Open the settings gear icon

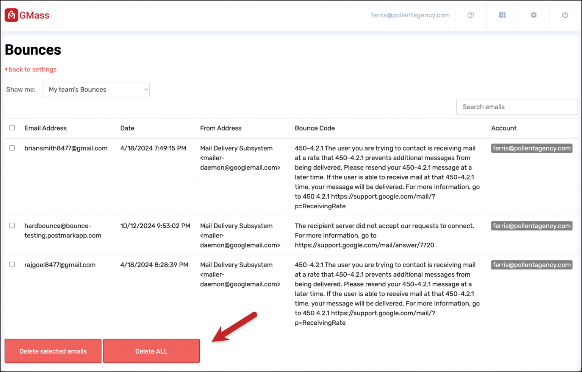click(533, 15)
